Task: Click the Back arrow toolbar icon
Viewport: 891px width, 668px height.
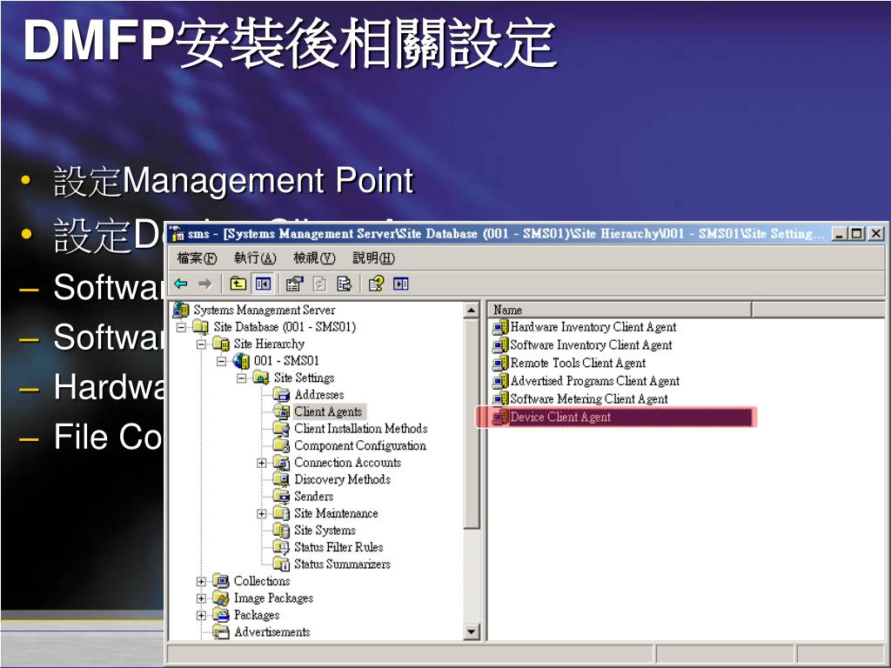Action: pyautogui.click(x=181, y=284)
